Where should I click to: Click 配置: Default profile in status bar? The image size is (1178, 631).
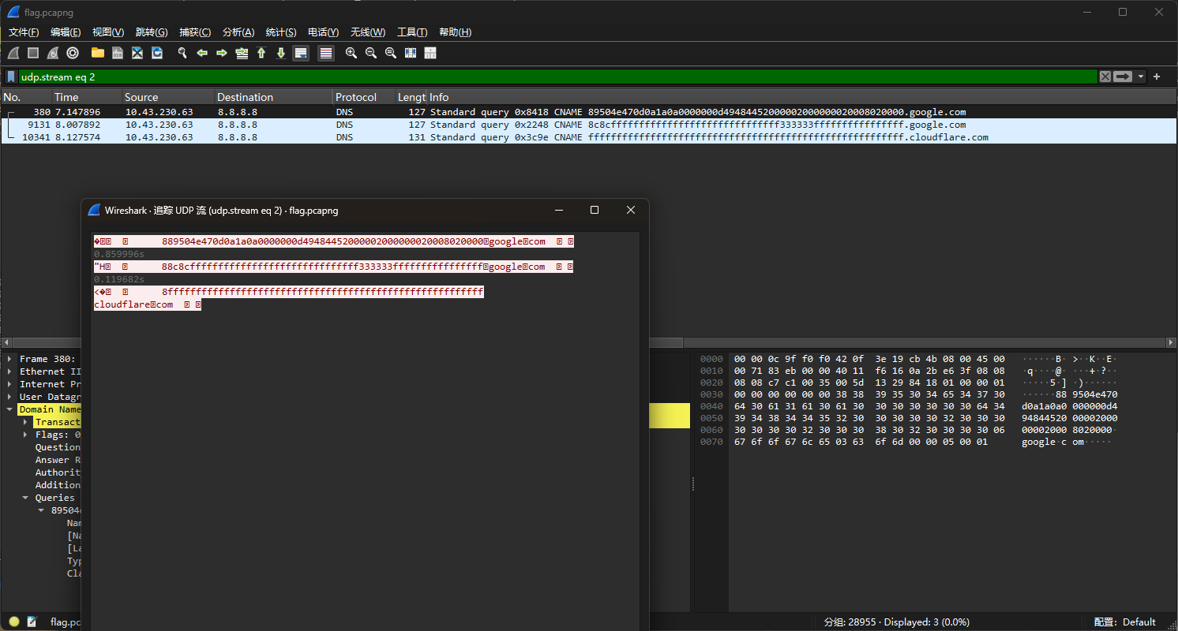pos(1125,622)
